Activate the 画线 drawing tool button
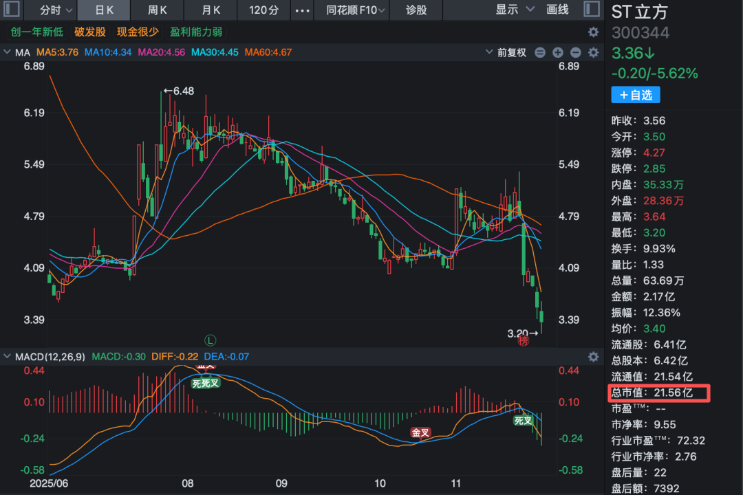The width and height of the screenshot is (743, 495). click(x=557, y=10)
